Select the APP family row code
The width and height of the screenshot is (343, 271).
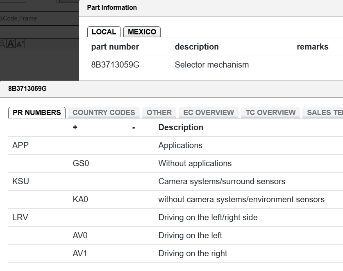tap(20, 146)
